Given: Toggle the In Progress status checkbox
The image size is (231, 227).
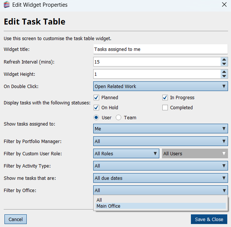Looking at the screenshot, I should click(x=165, y=98).
